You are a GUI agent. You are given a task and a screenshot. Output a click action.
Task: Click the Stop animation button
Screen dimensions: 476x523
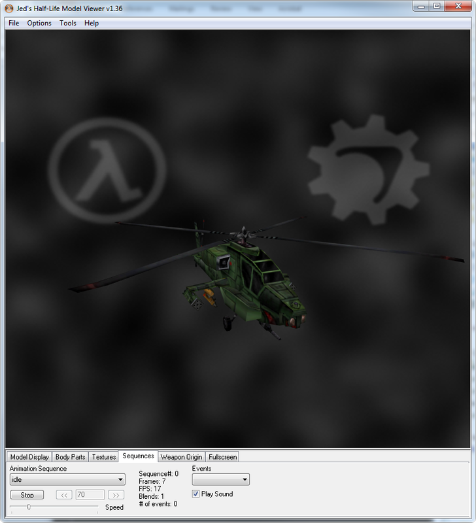coord(27,495)
